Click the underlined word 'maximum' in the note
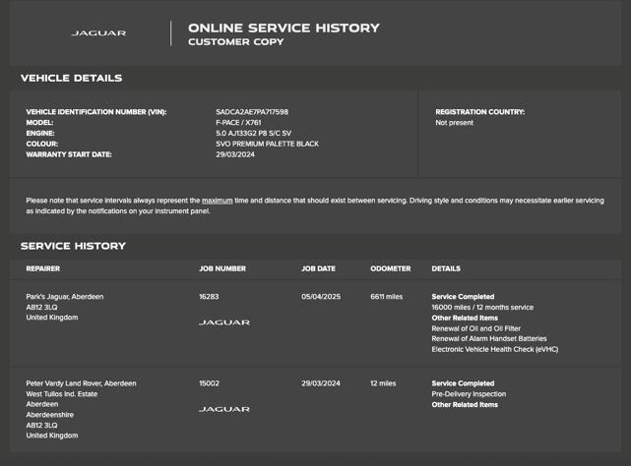This screenshot has height=466, width=631. (x=218, y=201)
